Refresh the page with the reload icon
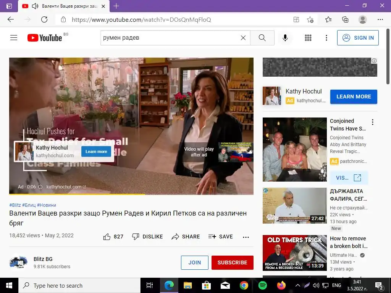391x293 pixels. point(44,19)
